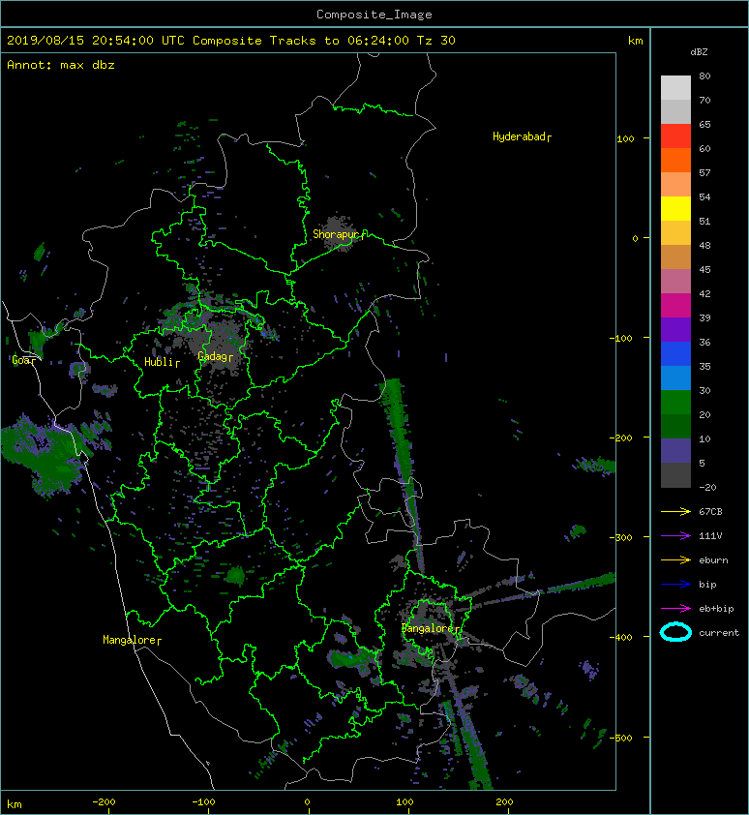The width and height of the screenshot is (749, 815).
Task: Click the 06:24:00 track end time
Action: tap(377, 41)
